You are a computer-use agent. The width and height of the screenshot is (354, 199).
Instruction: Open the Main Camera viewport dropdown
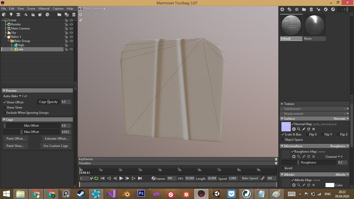click(94, 9)
